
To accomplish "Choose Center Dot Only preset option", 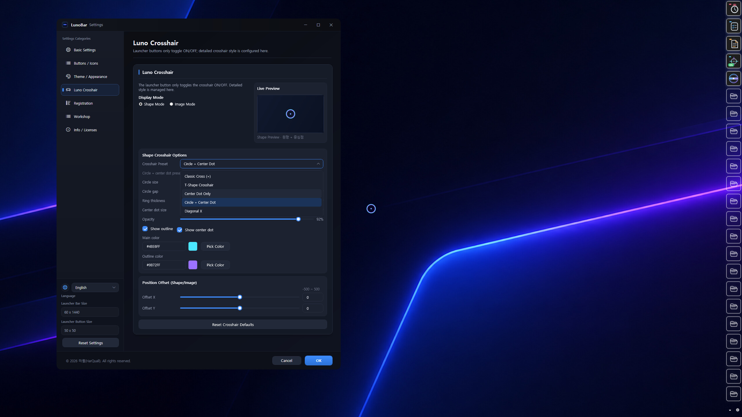I will (x=251, y=194).
